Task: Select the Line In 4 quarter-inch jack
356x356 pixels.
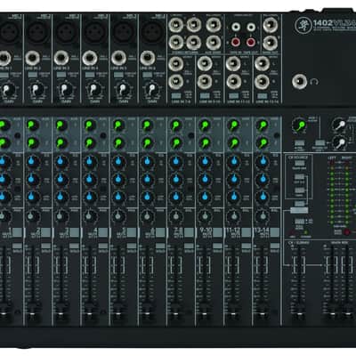Action: 89,58
